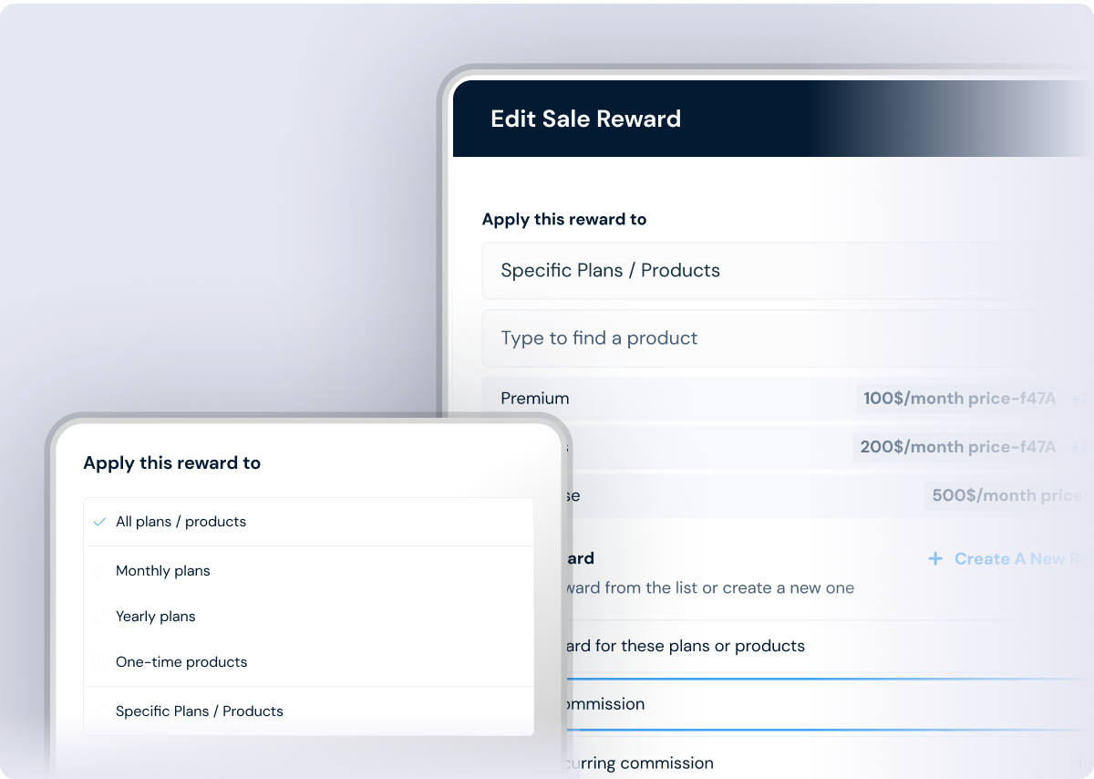This screenshot has width=1094, height=779.
Task: Select the Premium product row
Action: click(788, 399)
